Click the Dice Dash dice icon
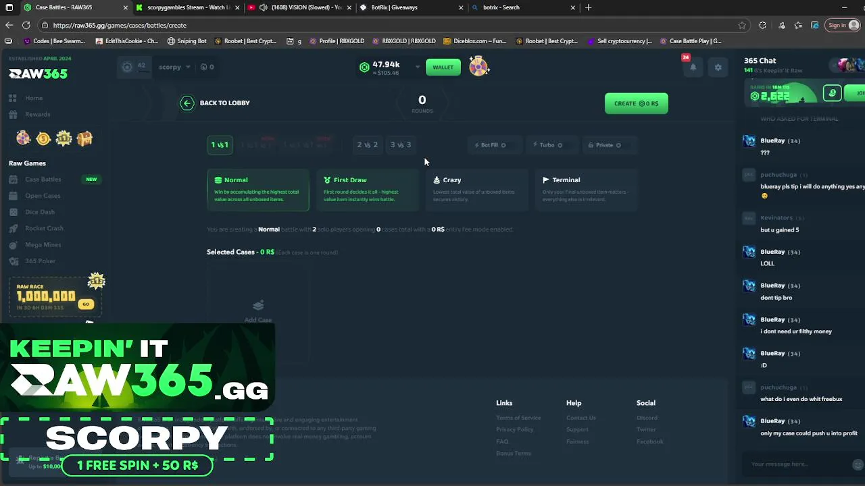 click(x=13, y=212)
